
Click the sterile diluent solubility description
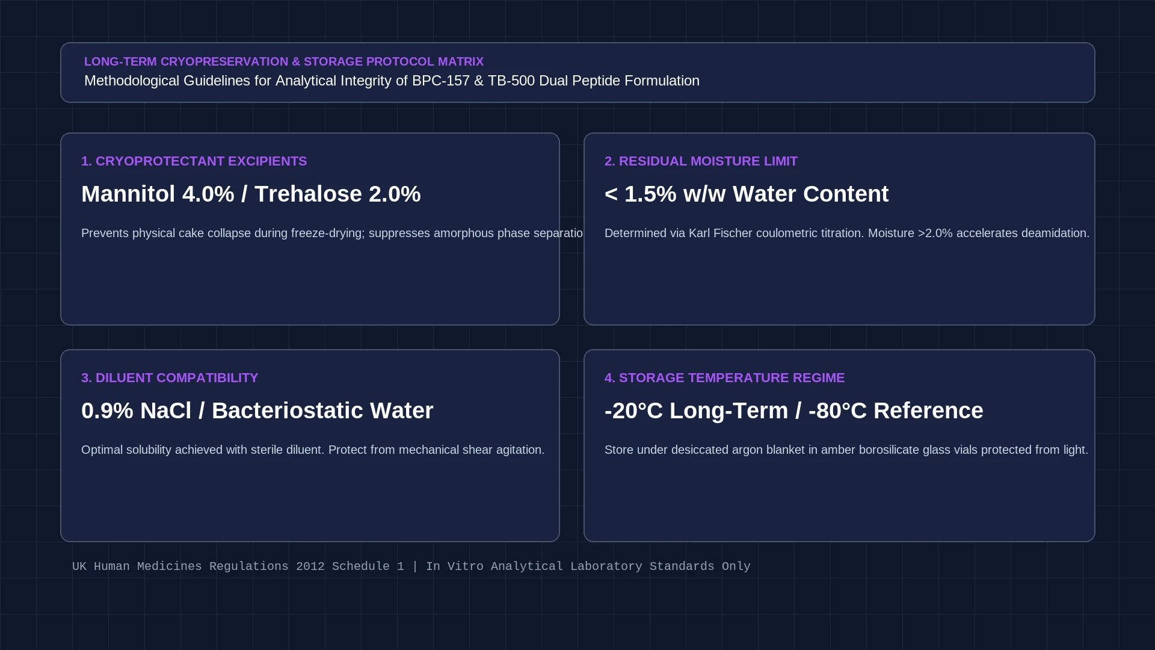313,450
